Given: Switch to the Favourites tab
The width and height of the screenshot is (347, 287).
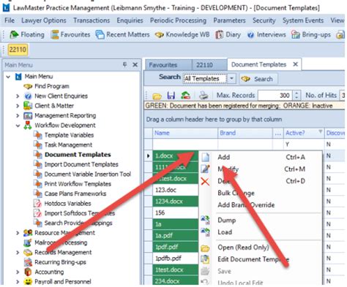Looking at the screenshot, I should click(x=168, y=65).
